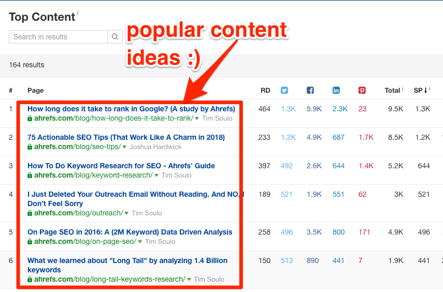The height and width of the screenshot is (292, 443).
Task: Sort by the SP column header
Action: pyautogui.click(x=420, y=91)
